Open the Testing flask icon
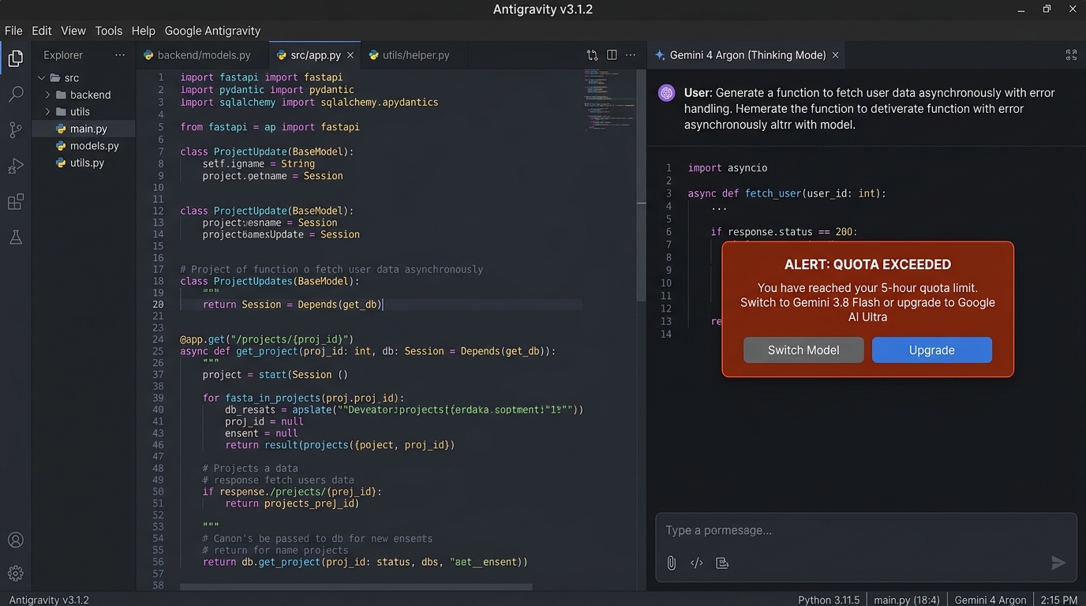Viewport: 1086px width, 606px height. (16, 238)
